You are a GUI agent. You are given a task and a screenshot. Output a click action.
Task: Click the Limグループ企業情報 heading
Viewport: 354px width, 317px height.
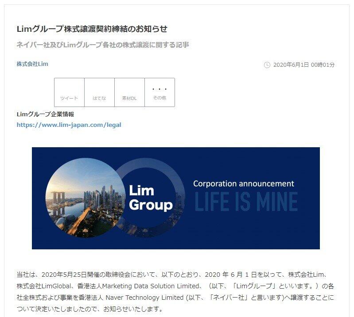point(45,114)
